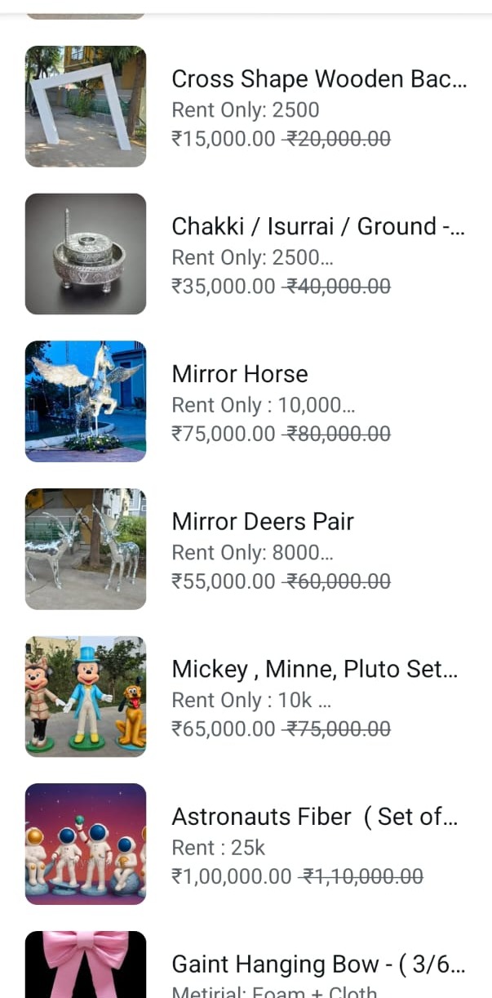
Task: Click the ₹55,000.00 Mirror Deers price
Action: (224, 581)
